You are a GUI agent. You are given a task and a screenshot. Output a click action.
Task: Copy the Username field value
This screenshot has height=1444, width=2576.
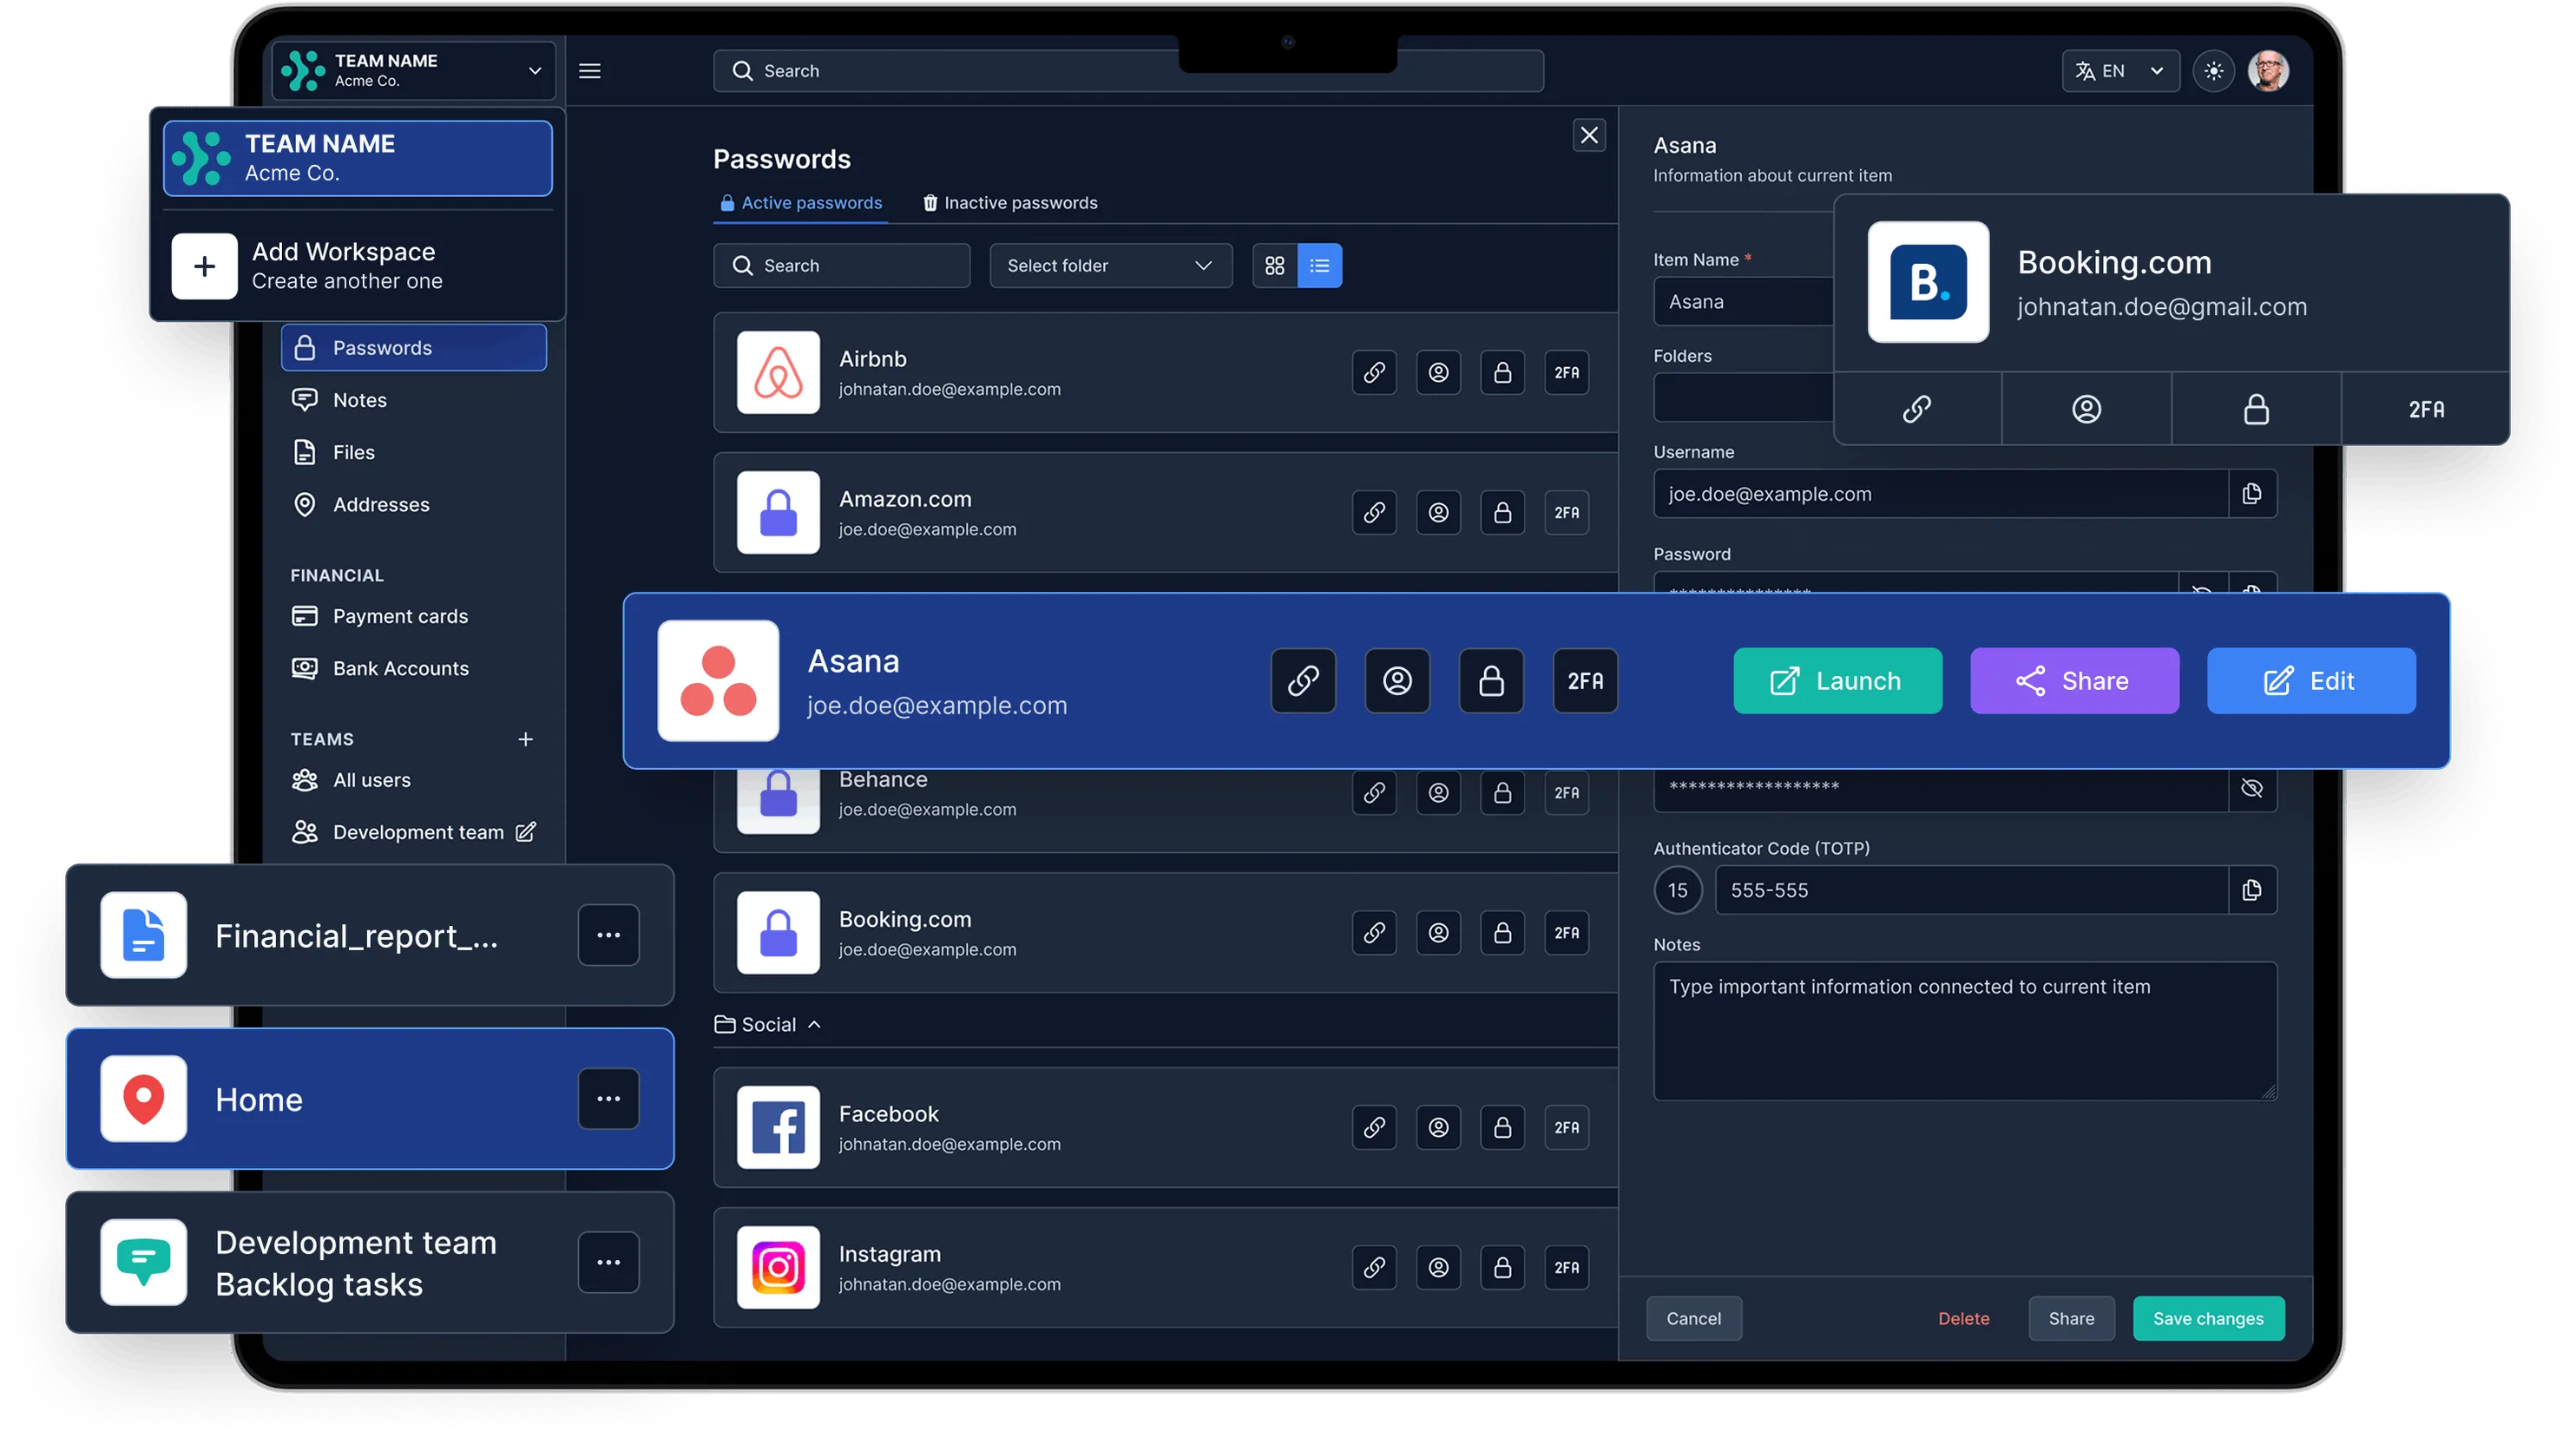click(2252, 494)
